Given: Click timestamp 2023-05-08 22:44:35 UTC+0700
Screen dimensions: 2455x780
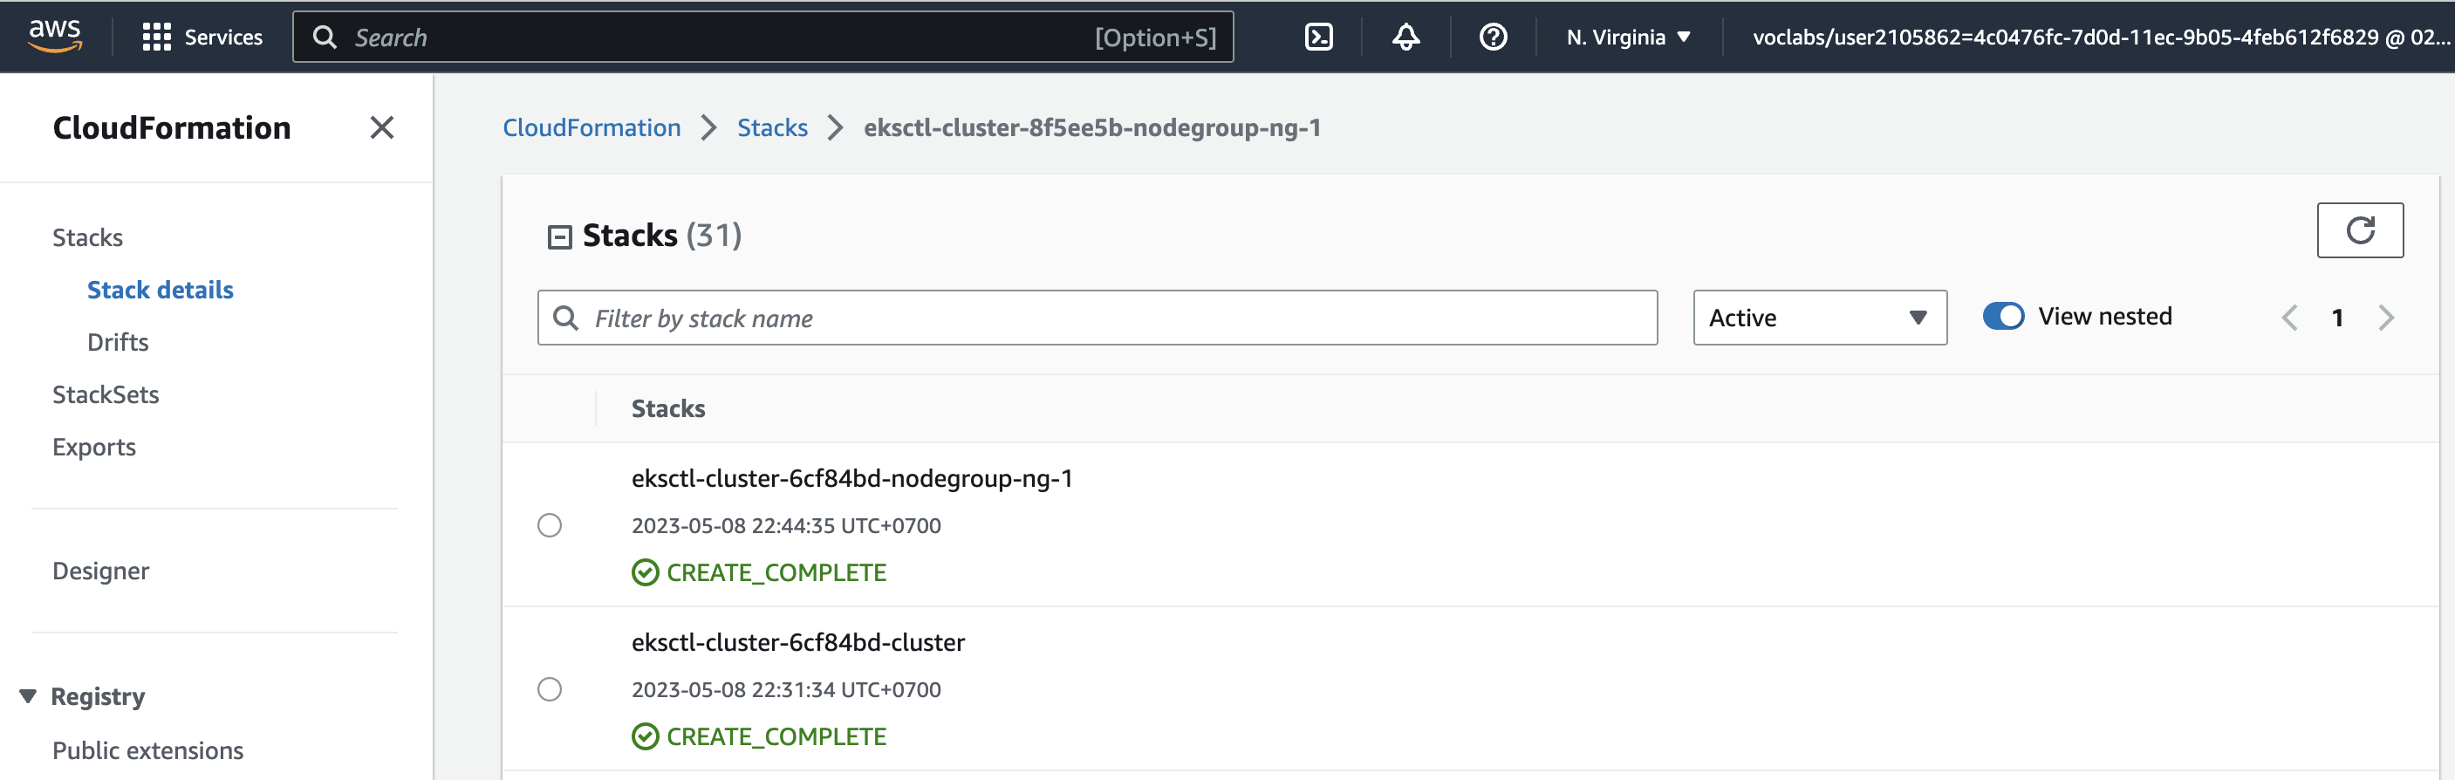Looking at the screenshot, I should pos(786,525).
